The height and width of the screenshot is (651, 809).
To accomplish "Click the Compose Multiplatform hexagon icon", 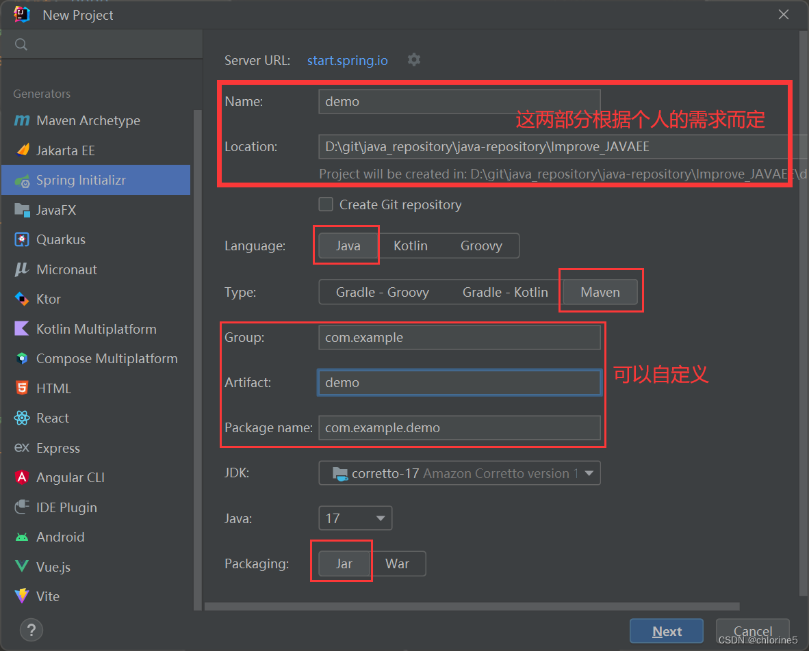I will point(22,358).
